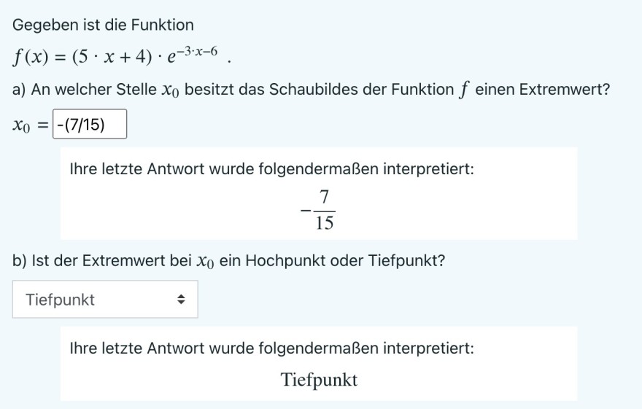This screenshot has height=409, width=642.
Task: Click the rendered fraction's numerator 7
Action: point(324,197)
